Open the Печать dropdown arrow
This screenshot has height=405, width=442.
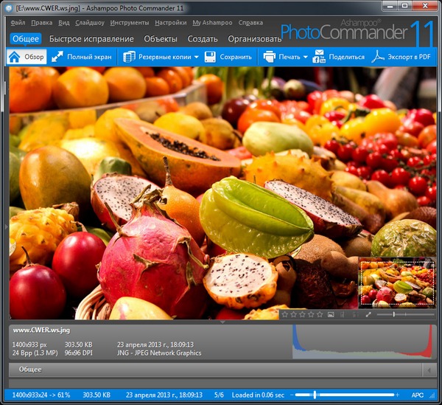pos(305,57)
